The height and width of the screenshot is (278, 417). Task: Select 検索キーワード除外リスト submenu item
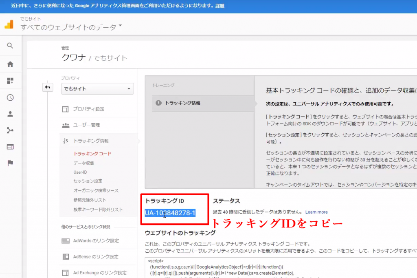pyautogui.click(x=98, y=210)
